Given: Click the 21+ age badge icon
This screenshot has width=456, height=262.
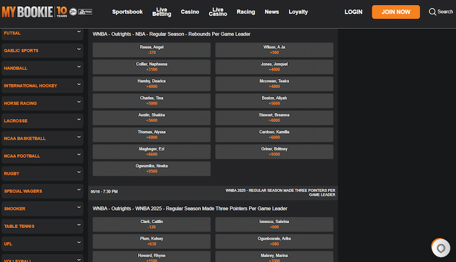Looking at the screenshot, I should pyautogui.click(x=73, y=11).
